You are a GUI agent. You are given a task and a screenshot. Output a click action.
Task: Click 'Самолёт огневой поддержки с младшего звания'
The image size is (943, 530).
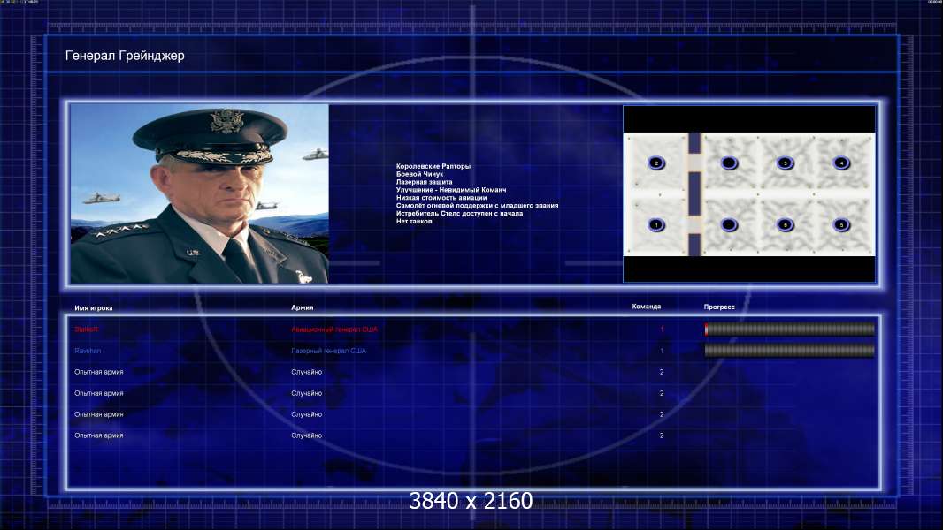pyautogui.click(x=477, y=205)
